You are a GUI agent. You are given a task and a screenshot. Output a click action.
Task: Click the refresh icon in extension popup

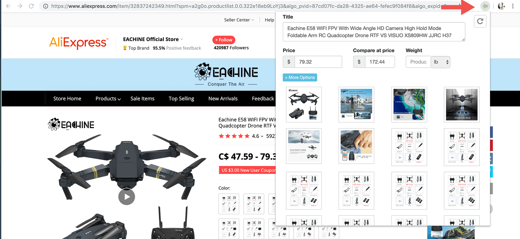(x=480, y=21)
